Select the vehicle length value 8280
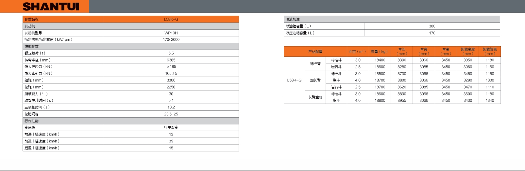The image size is (525, 171). click(402, 67)
